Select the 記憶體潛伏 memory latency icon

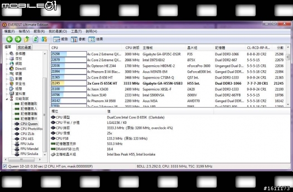coord(17,119)
